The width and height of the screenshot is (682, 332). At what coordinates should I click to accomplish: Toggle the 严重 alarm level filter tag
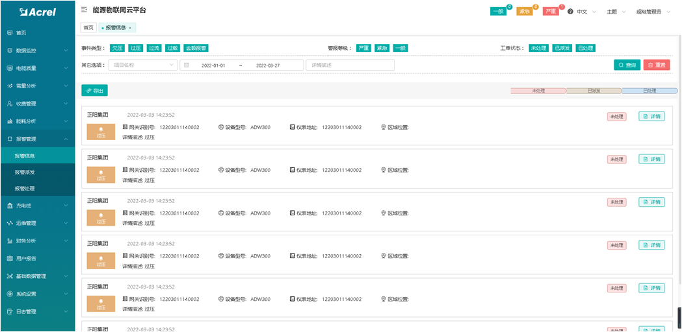click(x=363, y=48)
